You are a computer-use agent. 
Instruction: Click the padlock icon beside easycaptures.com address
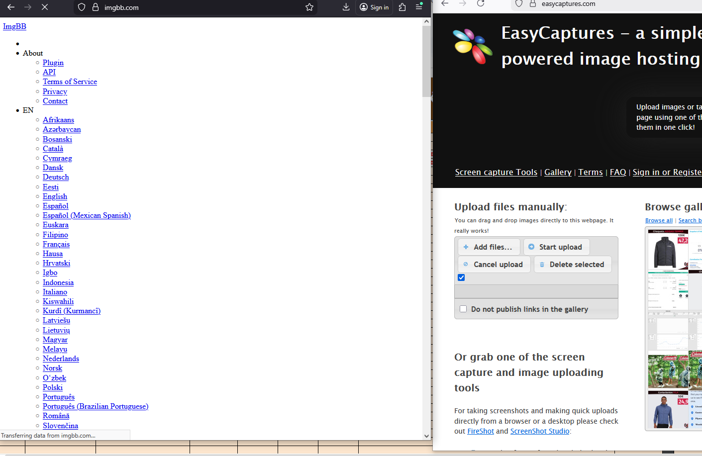[x=533, y=3]
